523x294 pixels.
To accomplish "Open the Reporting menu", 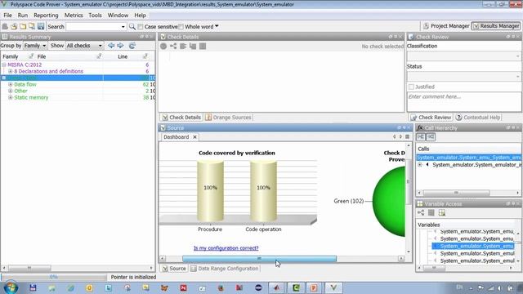I will click(46, 16).
